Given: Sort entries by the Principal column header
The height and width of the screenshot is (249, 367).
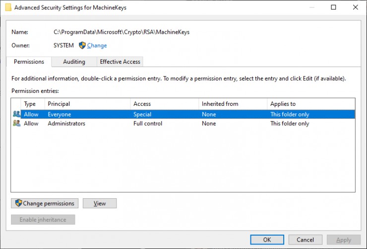Looking at the screenshot, I should click(87, 104).
